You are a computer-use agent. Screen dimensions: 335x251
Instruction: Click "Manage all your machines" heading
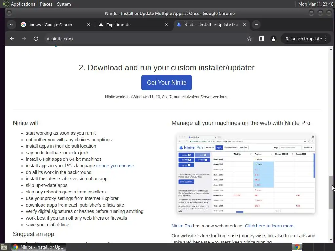tap(241, 123)
